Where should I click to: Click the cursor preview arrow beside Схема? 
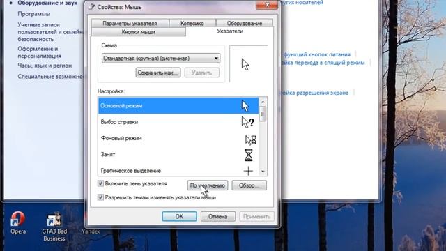(245, 64)
